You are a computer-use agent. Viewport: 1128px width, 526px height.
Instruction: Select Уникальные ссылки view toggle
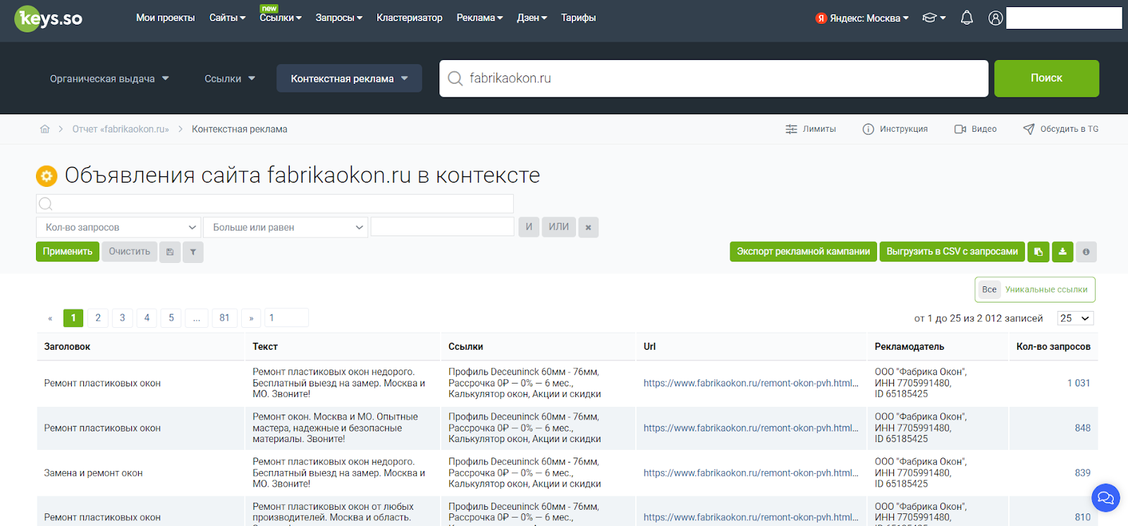pos(1046,290)
